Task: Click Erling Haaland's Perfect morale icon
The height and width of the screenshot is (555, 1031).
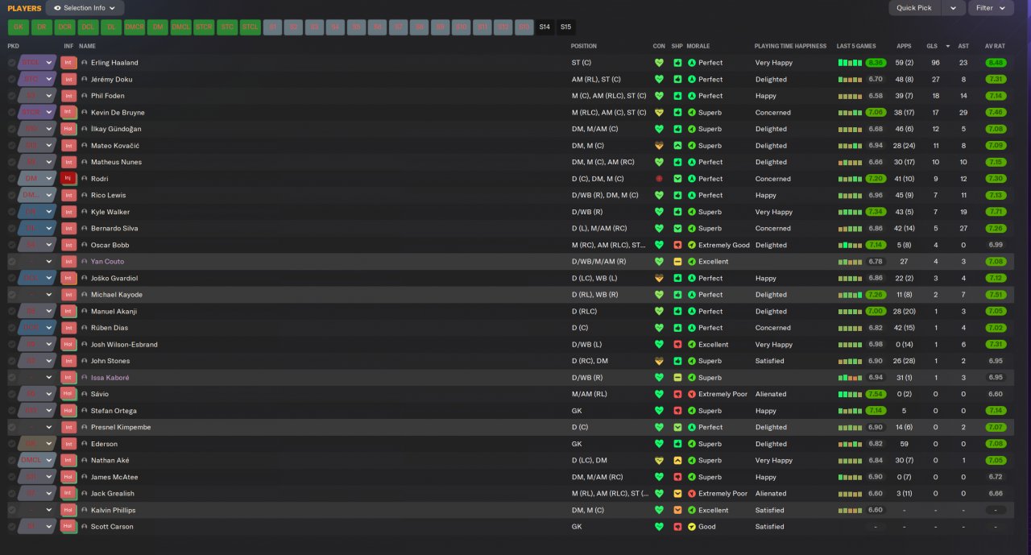Action: point(691,63)
